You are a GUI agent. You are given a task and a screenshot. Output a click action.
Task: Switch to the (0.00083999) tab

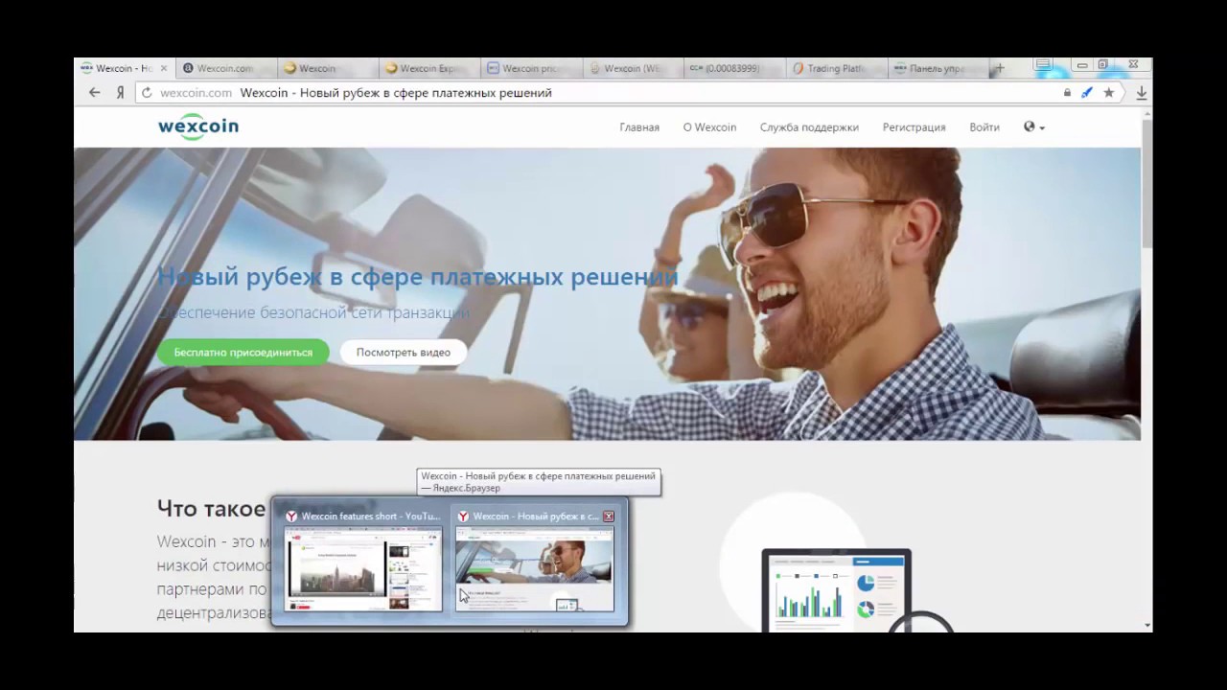(x=733, y=68)
